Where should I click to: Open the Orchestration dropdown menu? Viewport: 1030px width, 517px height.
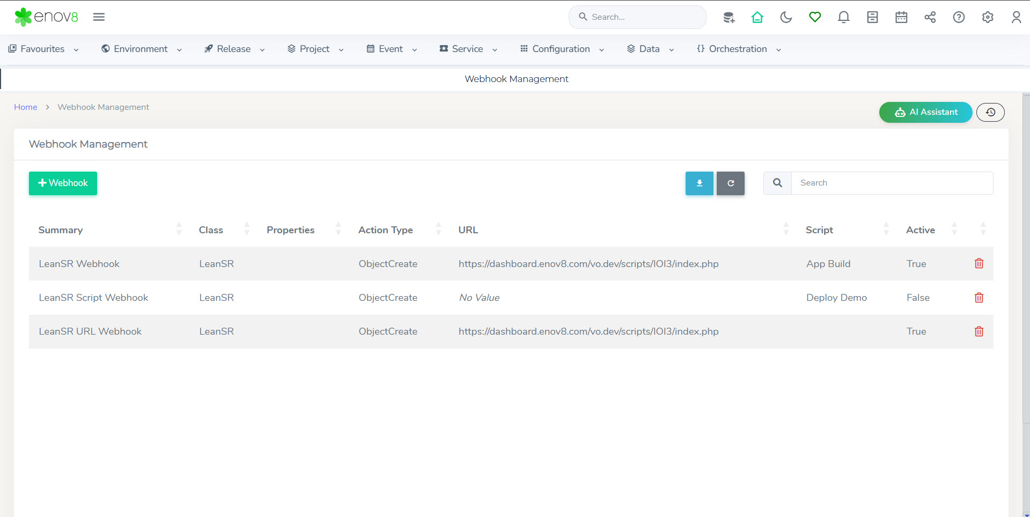click(739, 49)
